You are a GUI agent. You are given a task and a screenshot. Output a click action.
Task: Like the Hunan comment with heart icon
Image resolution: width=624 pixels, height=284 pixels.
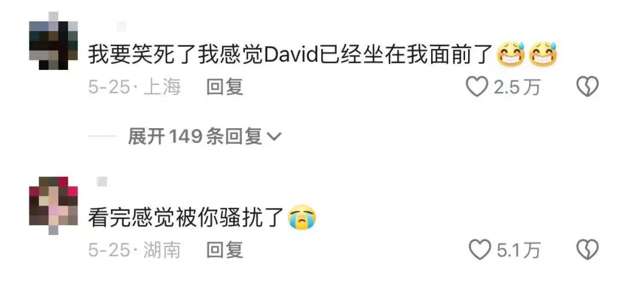coord(480,250)
